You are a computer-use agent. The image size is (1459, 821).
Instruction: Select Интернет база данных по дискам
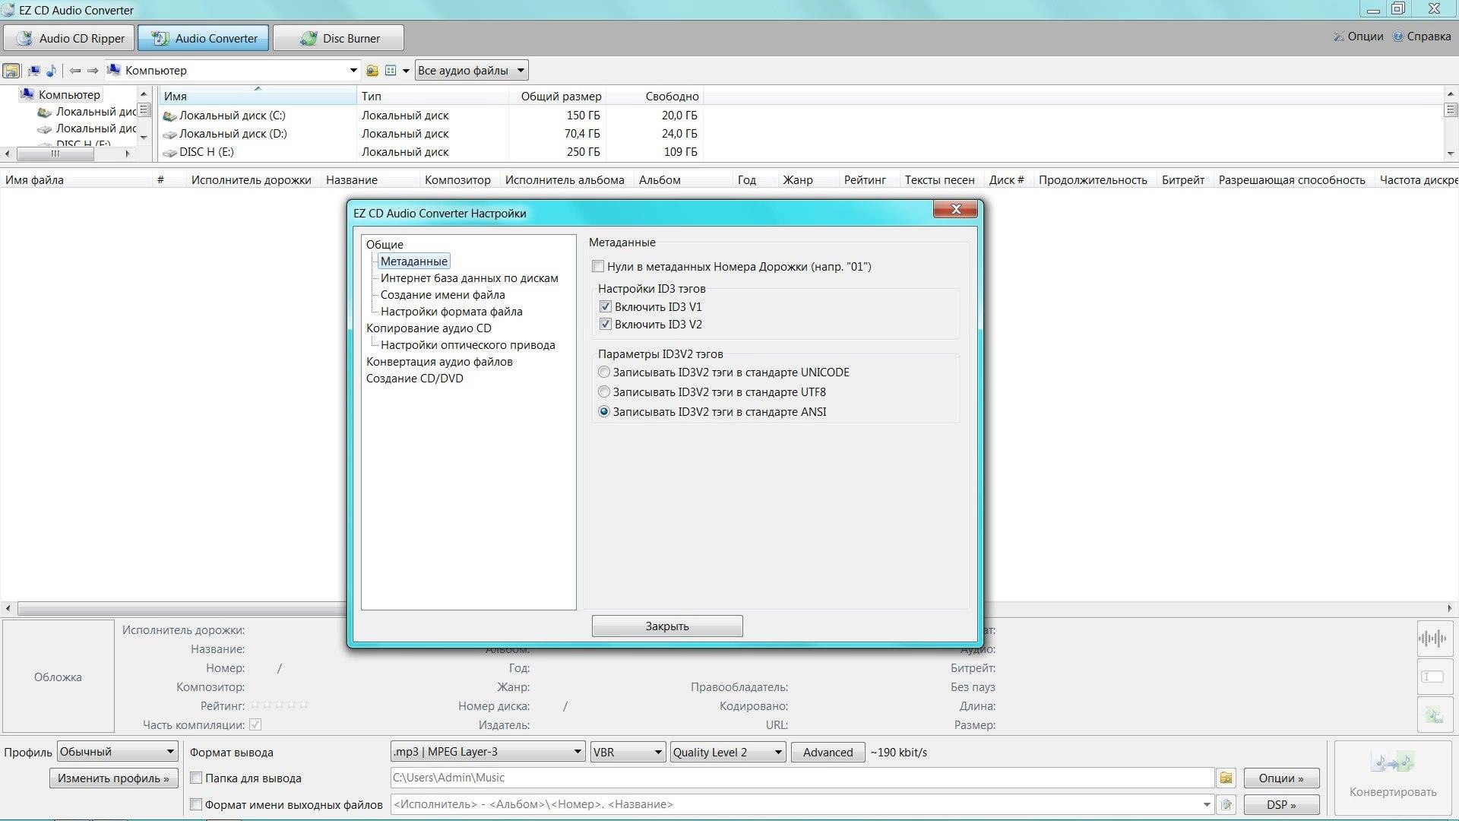pos(469,278)
